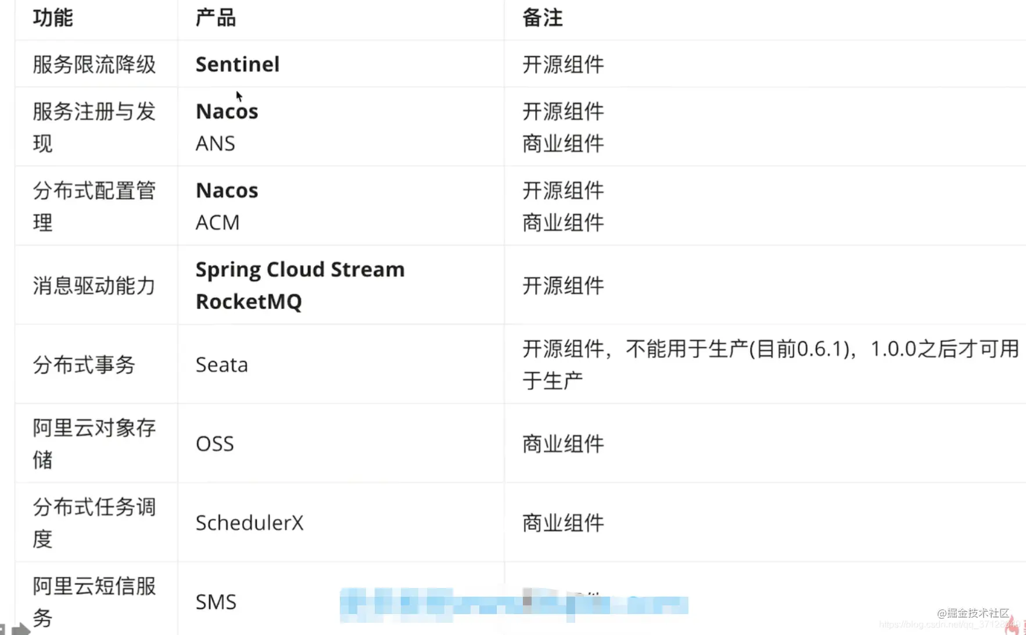Click the 消息驱动能力 function cell

point(94,286)
